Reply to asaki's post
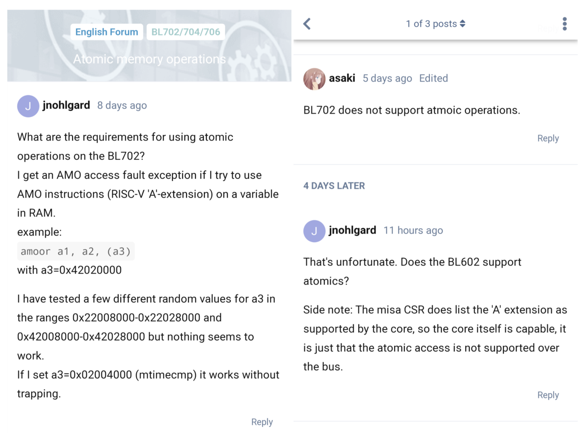The image size is (585, 439). 548,139
